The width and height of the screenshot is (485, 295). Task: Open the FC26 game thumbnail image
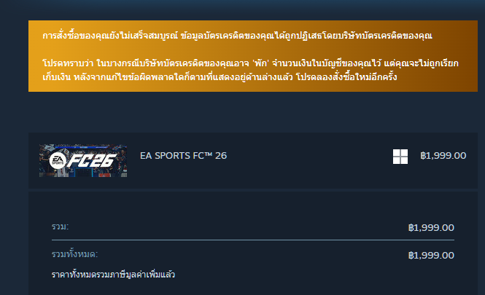tap(83, 161)
